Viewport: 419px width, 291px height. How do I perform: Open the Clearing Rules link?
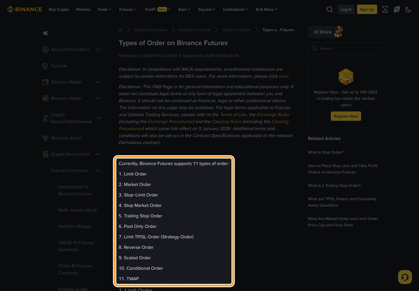coord(227,122)
